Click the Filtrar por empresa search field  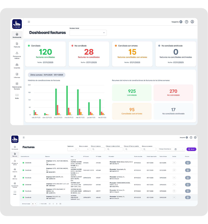pos(99,149)
